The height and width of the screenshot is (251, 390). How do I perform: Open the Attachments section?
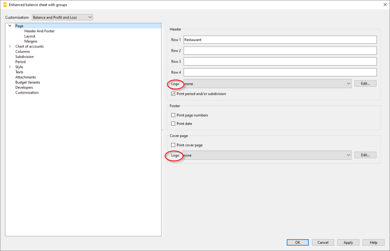25,77
